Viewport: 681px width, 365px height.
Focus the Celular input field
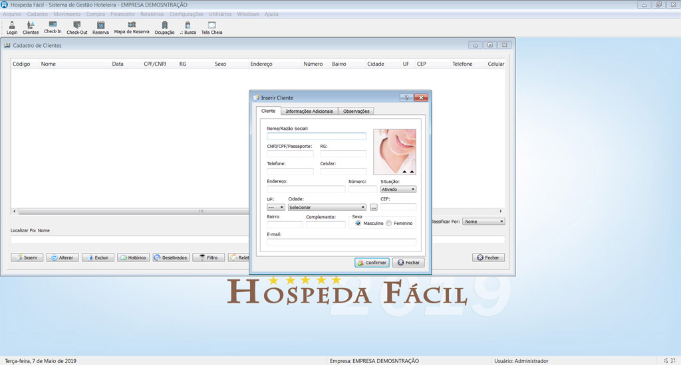(x=343, y=171)
